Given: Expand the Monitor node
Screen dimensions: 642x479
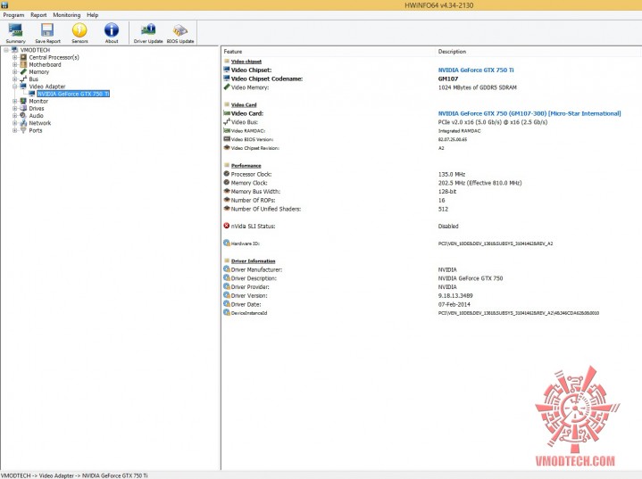Looking at the screenshot, I should pyautogui.click(x=15, y=101).
